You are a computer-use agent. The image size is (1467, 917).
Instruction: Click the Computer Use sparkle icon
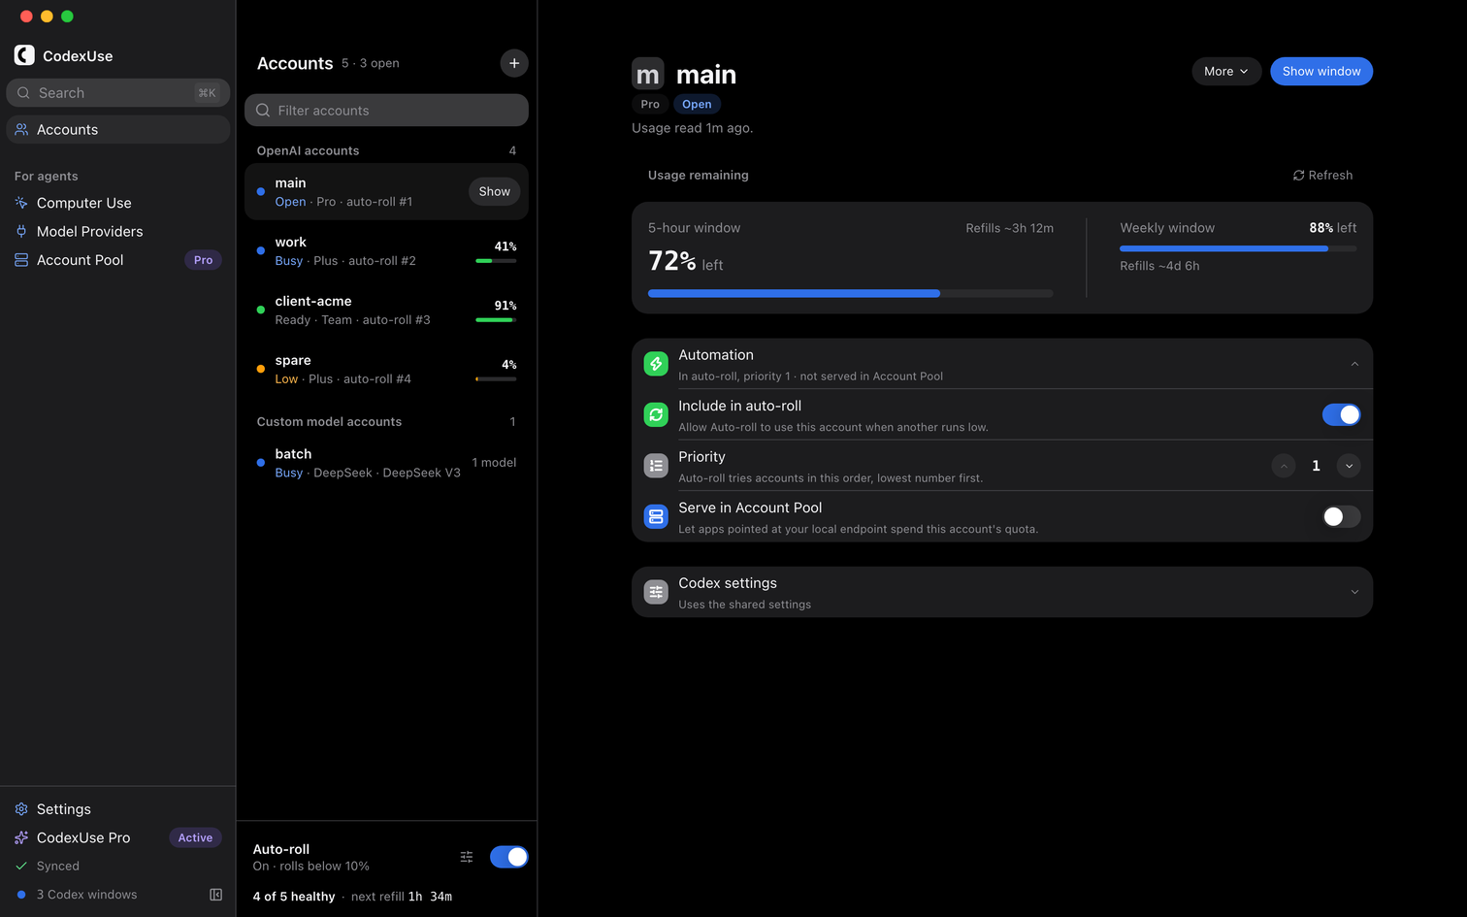click(x=21, y=203)
